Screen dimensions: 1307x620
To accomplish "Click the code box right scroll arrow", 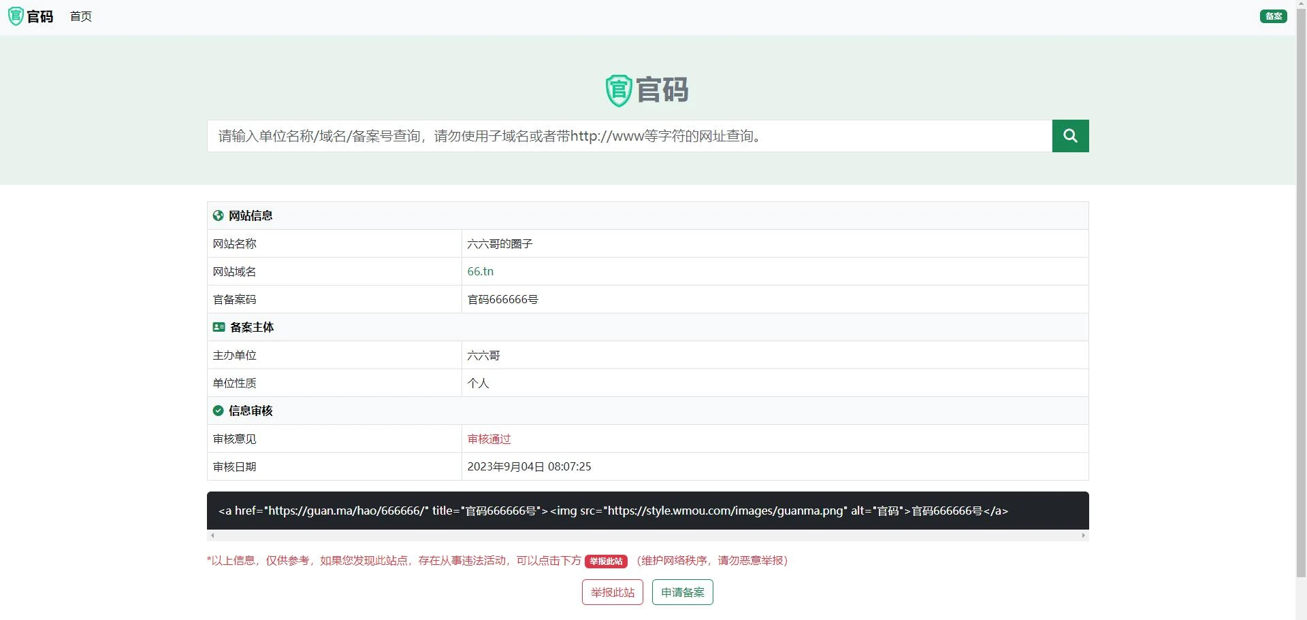I will (1083, 536).
